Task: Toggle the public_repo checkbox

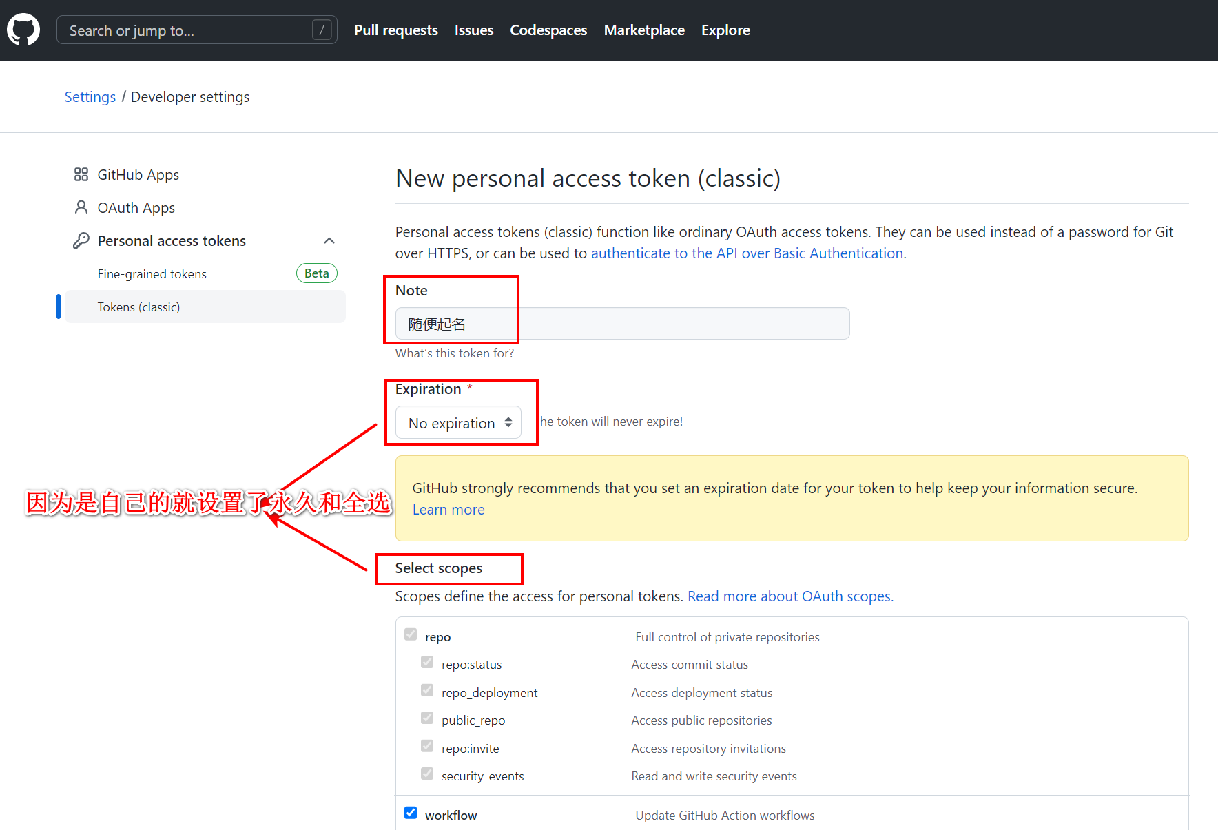Action: click(x=427, y=718)
